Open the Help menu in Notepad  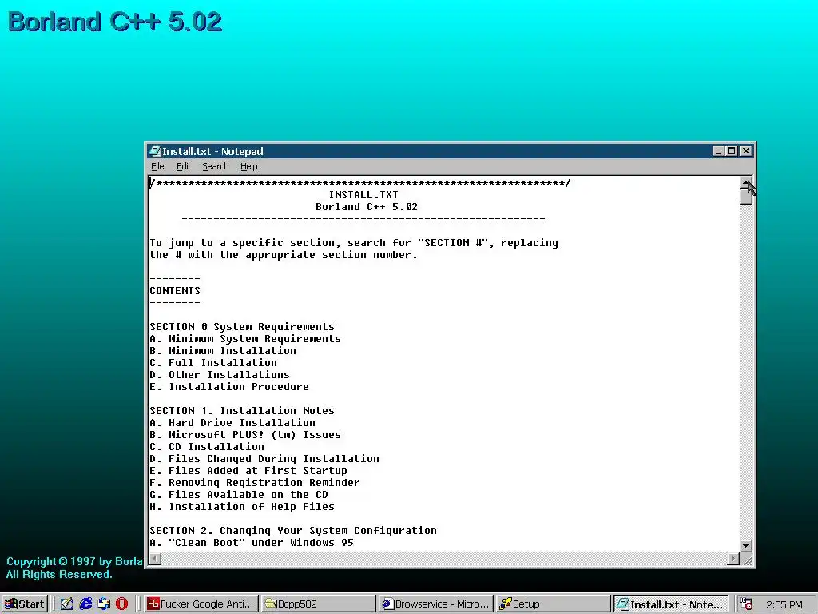(249, 166)
